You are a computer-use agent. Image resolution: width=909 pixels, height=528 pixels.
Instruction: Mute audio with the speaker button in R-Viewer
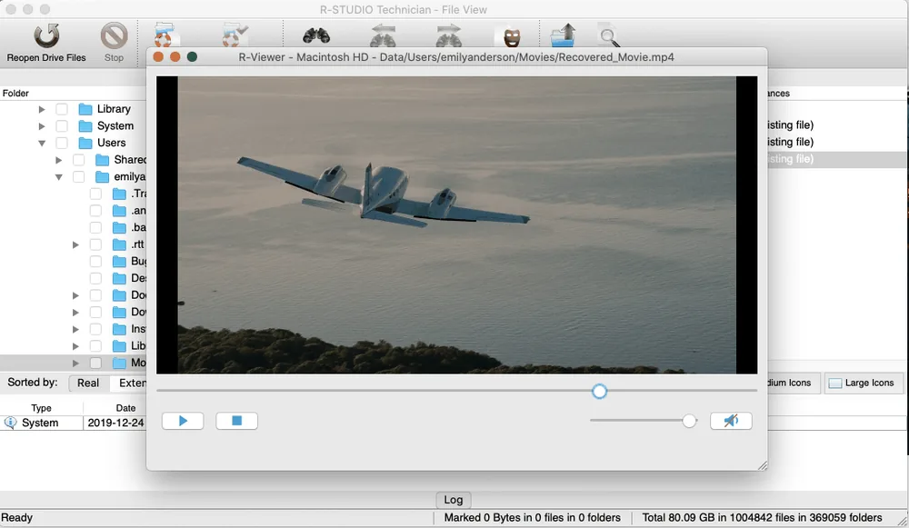point(731,421)
